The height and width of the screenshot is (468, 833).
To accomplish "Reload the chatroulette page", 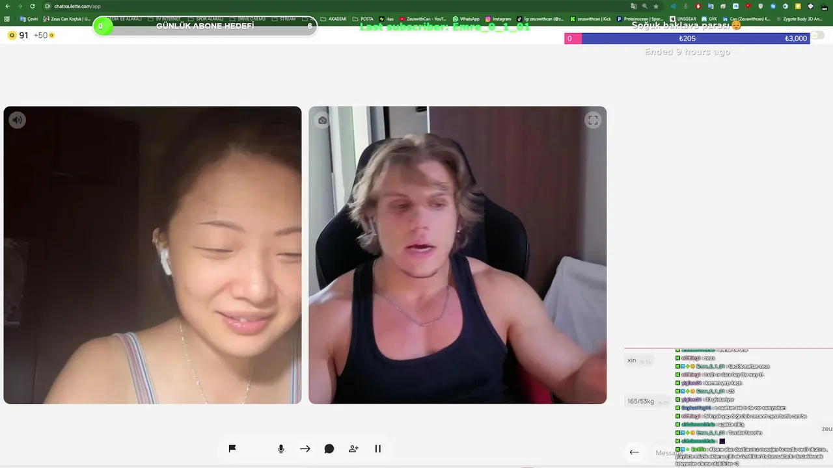I will pyautogui.click(x=32, y=6).
